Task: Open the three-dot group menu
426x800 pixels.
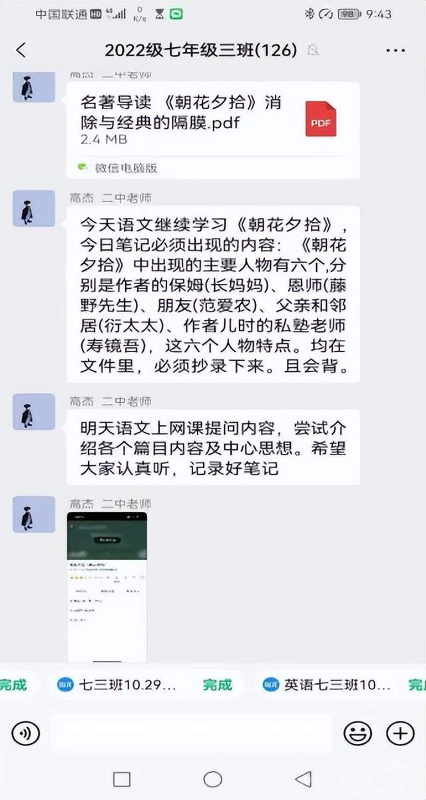Action: pyautogui.click(x=395, y=51)
